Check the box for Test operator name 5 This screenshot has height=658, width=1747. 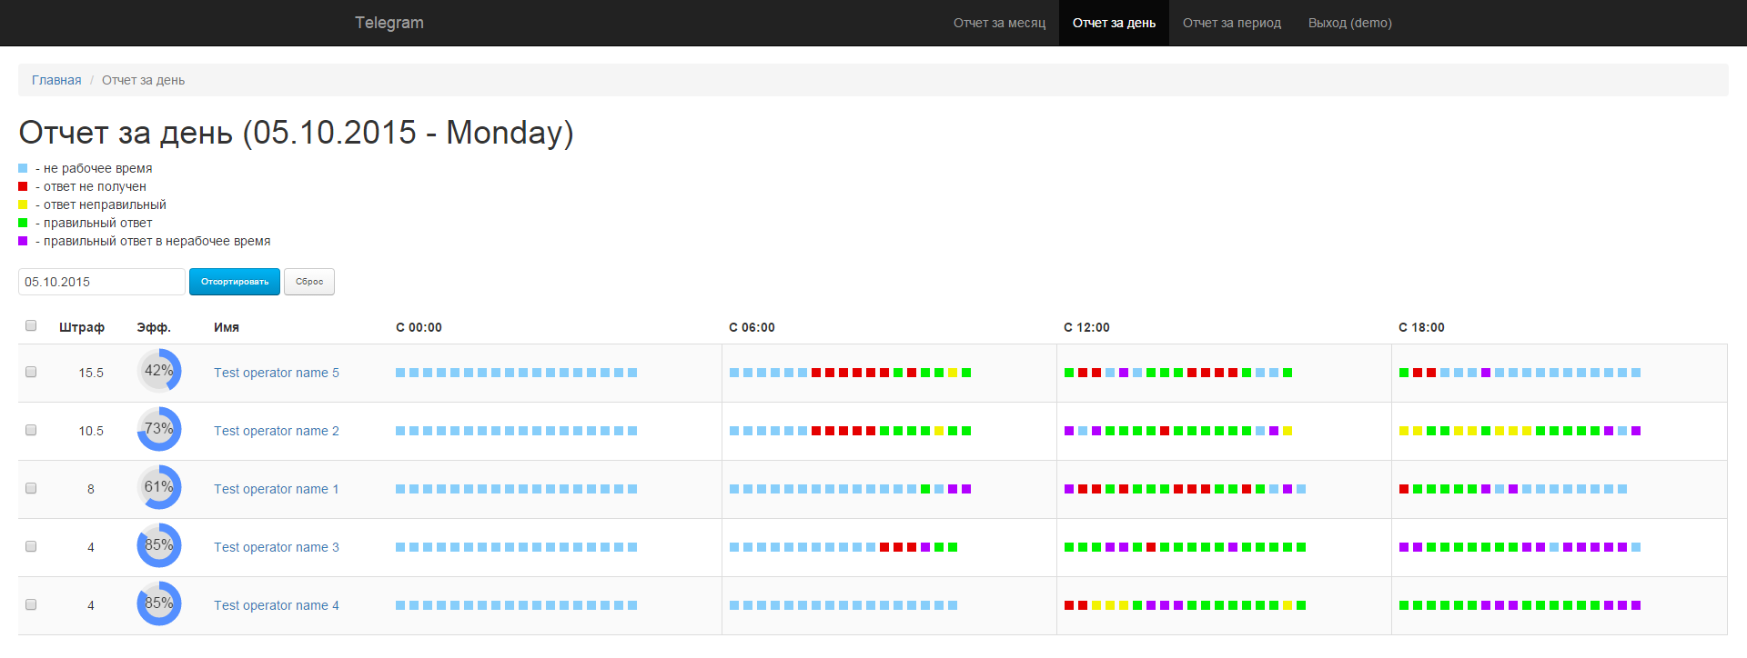click(x=31, y=372)
